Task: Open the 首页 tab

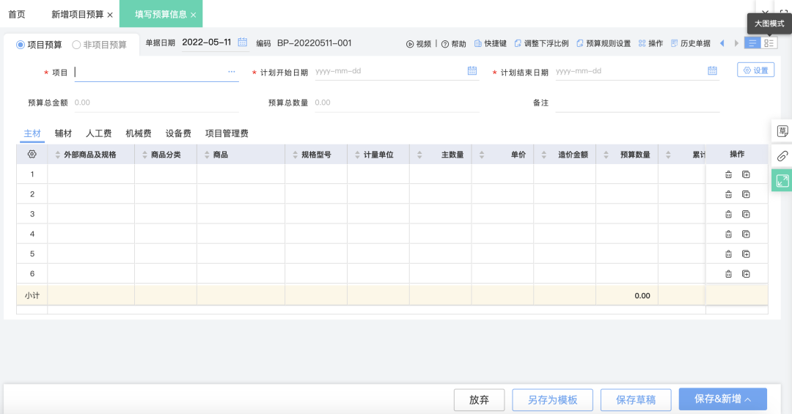Action: click(x=17, y=14)
